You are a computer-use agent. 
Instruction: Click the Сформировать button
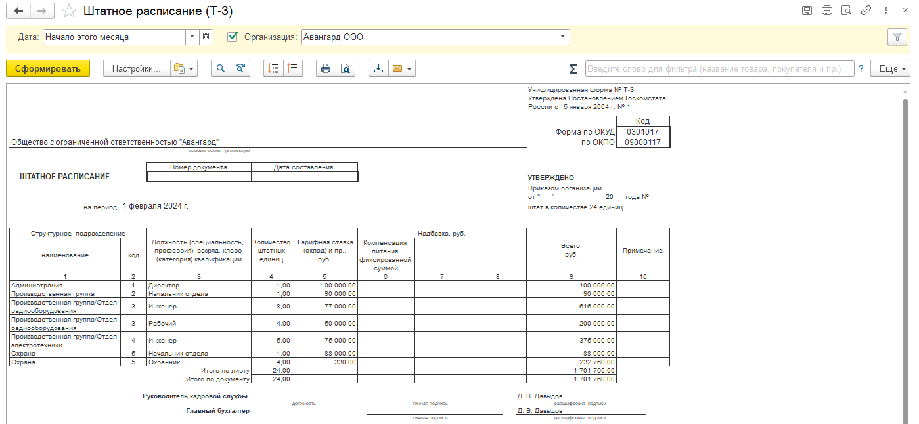(48, 68)
